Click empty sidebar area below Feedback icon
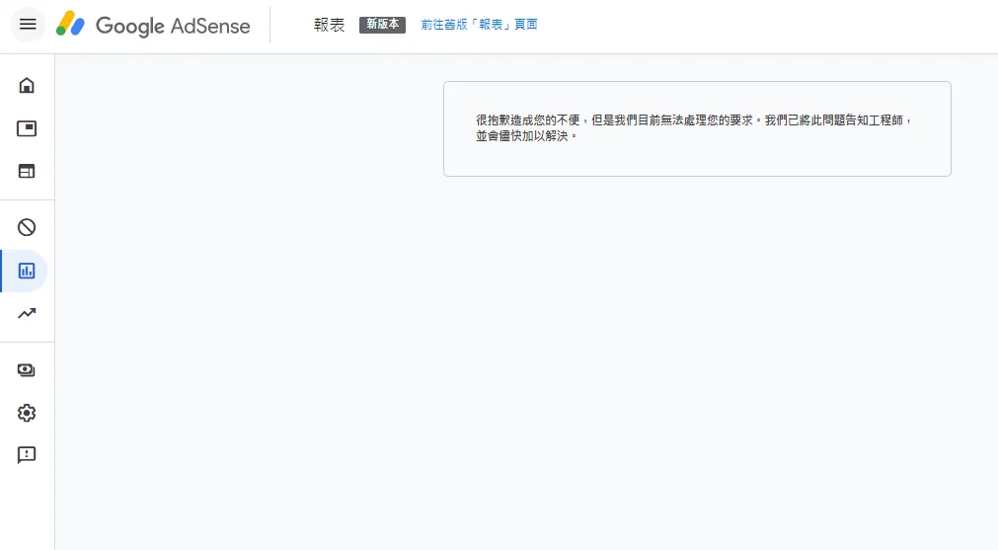This screenshot has height=550, width=998. tap(27, 509)
